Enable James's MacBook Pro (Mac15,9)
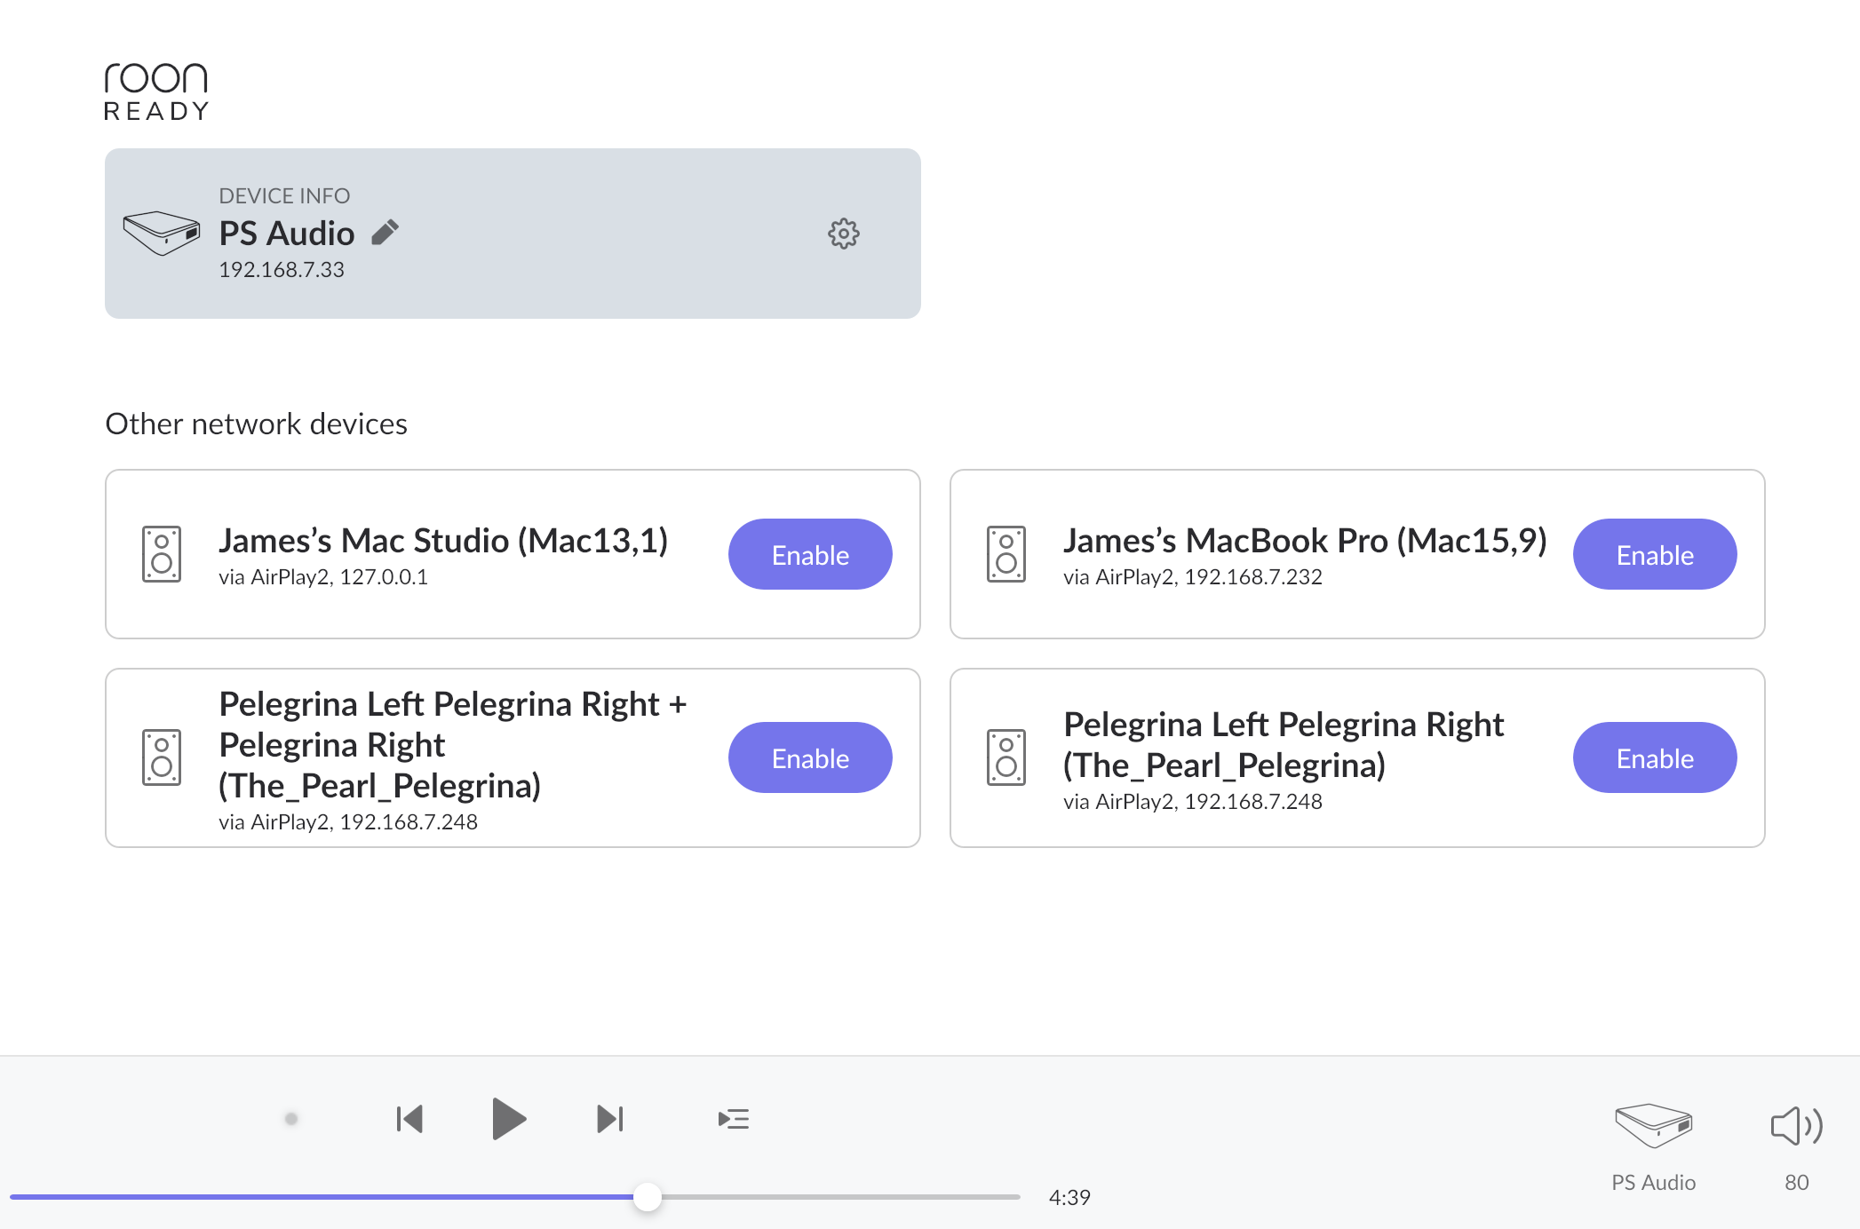 coord(1655,554)
